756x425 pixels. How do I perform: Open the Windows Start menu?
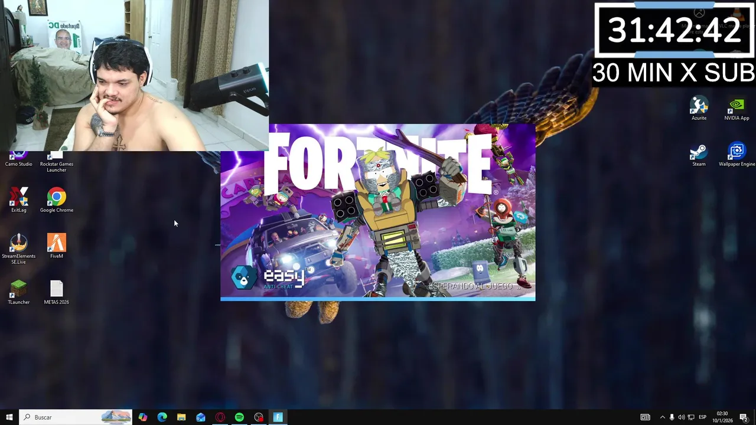9,417
